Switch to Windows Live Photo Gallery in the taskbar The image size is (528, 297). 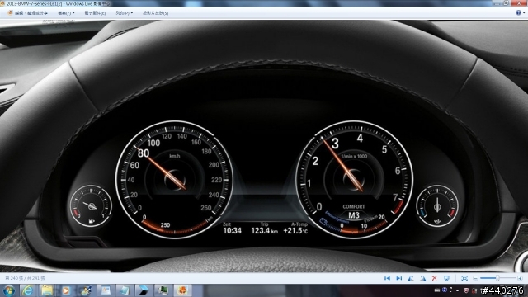[x=182, y=290]
